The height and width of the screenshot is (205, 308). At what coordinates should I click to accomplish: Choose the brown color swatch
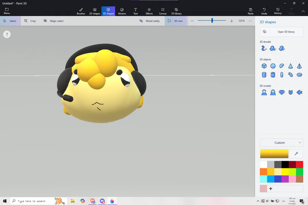299,179
